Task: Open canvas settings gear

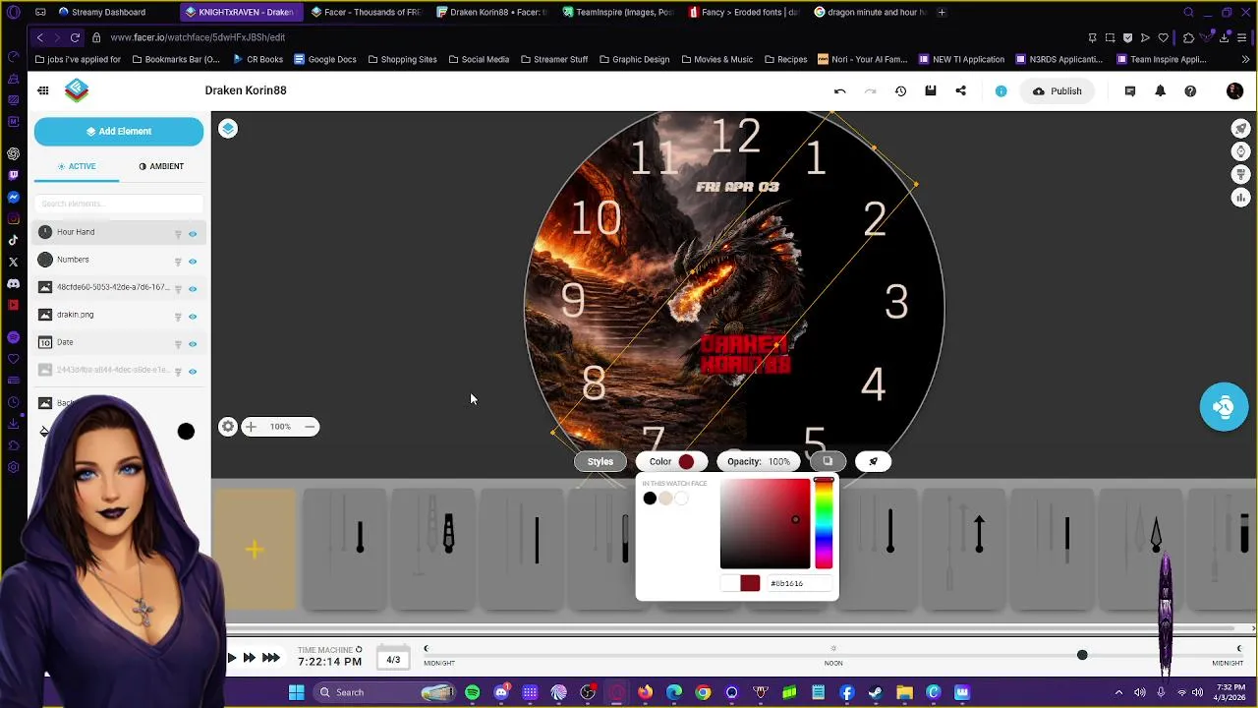Action: [228, 427]
